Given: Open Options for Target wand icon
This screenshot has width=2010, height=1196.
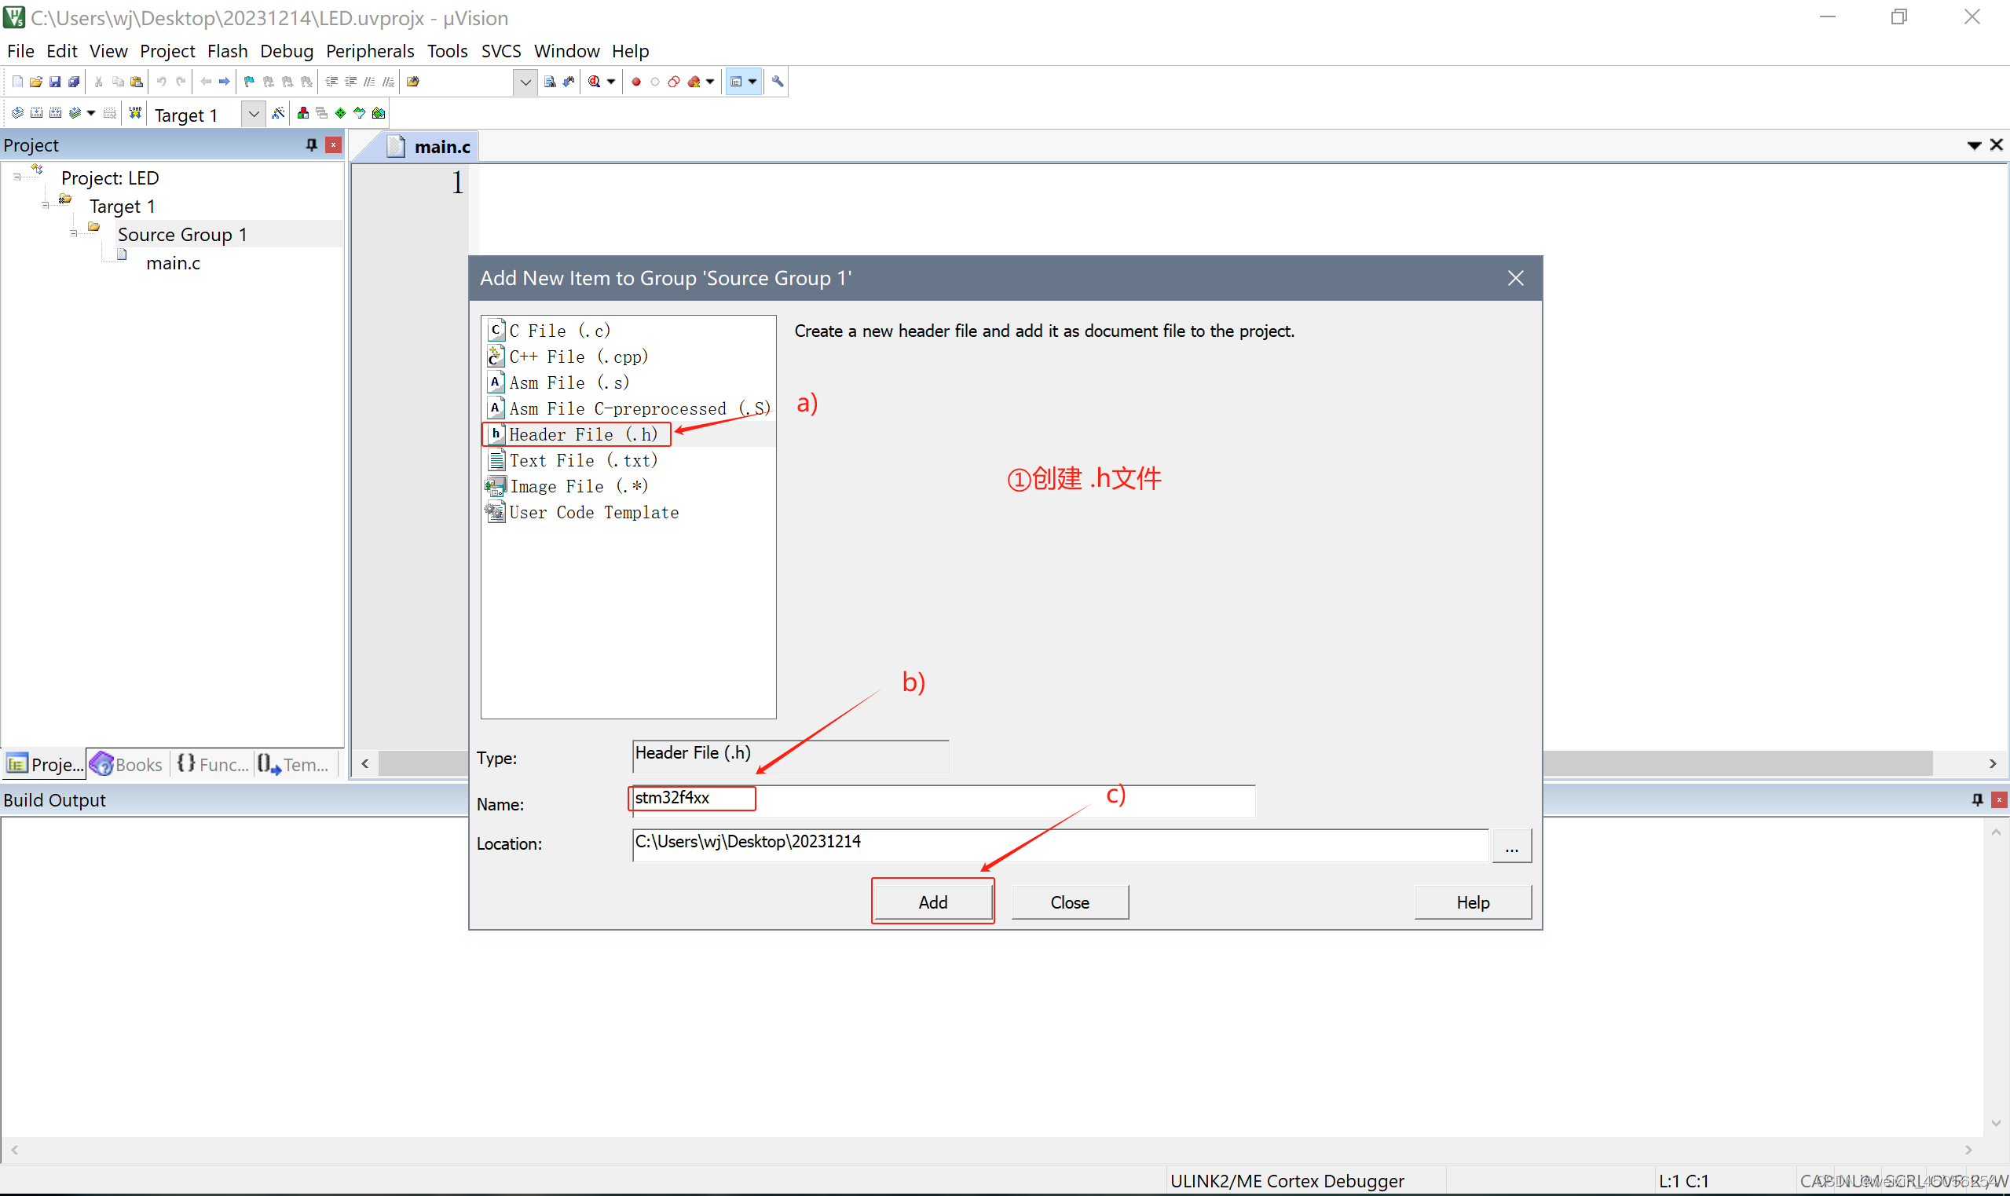Looking at the screenshot, I should coord(278,113).
